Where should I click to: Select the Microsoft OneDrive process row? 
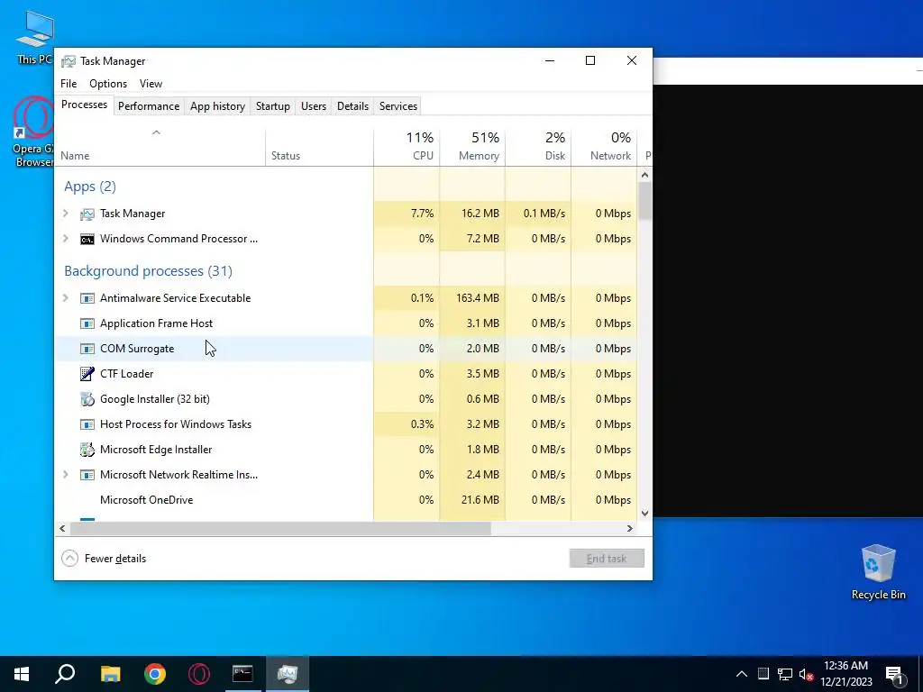coord(345,500)
